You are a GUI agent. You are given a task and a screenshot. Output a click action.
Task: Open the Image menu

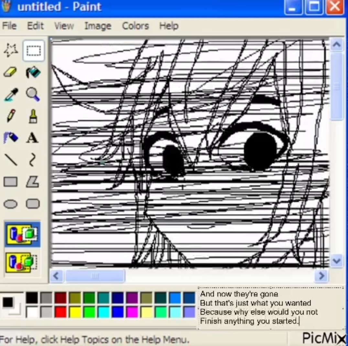98,26
